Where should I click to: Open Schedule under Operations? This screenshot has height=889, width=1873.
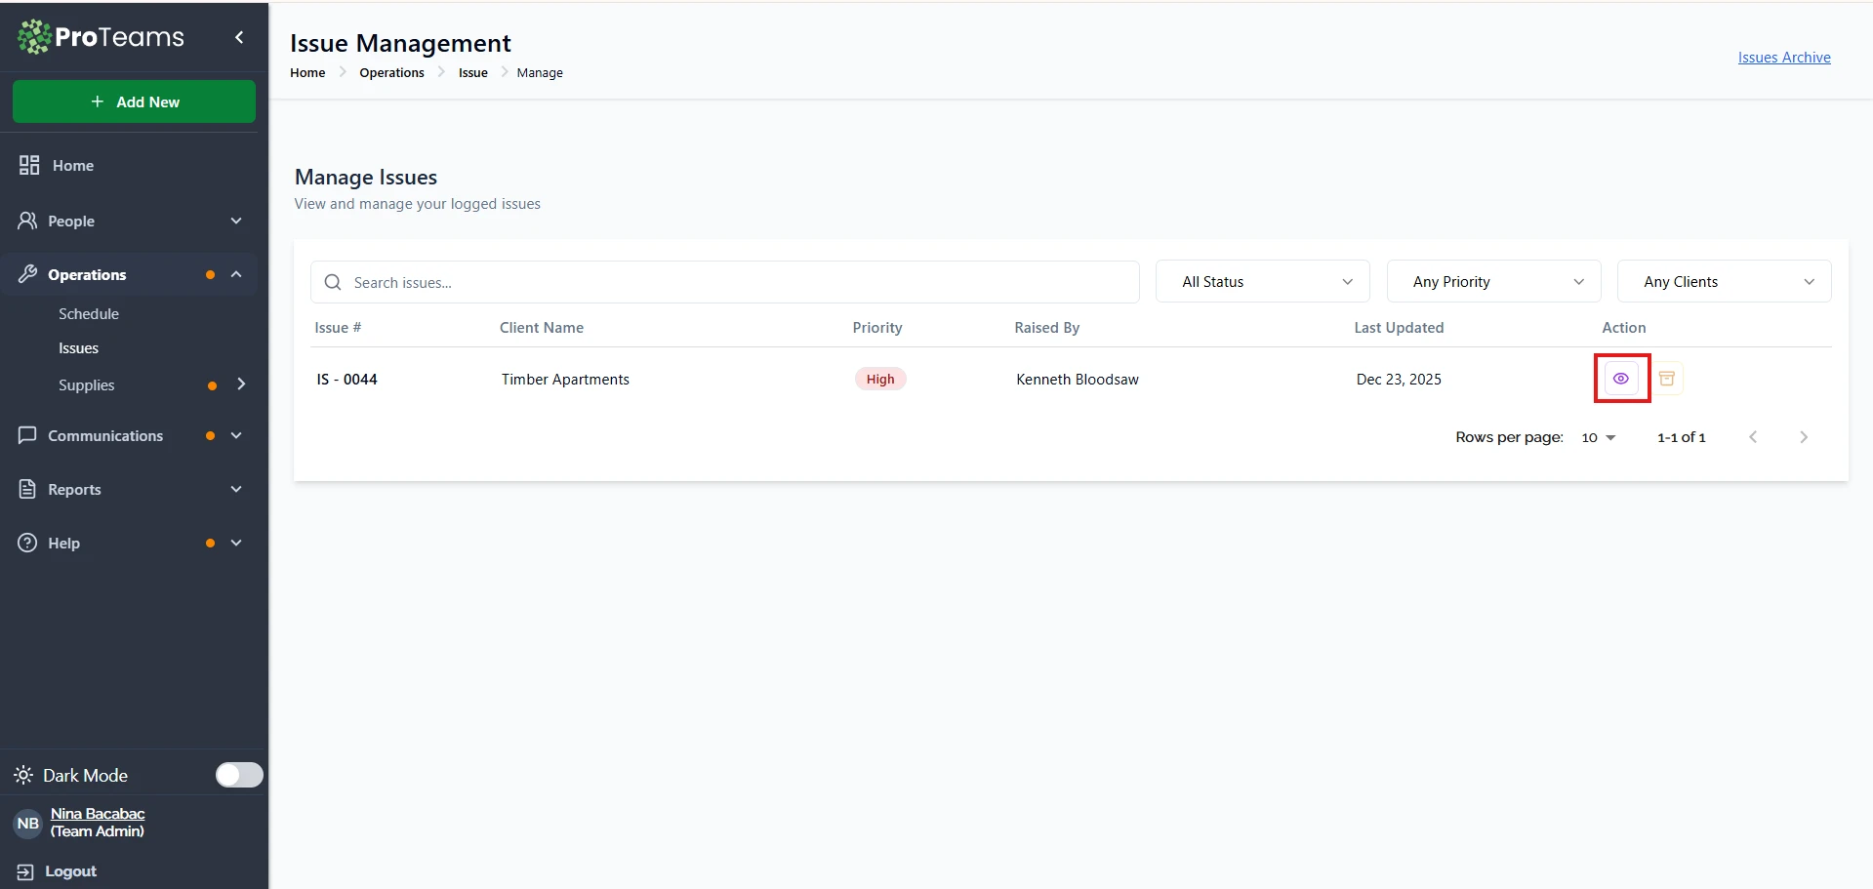(x=89, y=314)
